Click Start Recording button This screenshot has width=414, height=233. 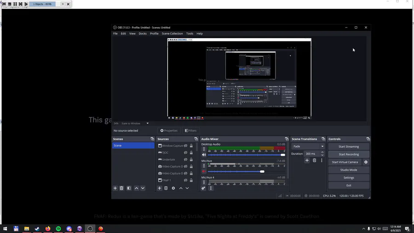(349, 154)
